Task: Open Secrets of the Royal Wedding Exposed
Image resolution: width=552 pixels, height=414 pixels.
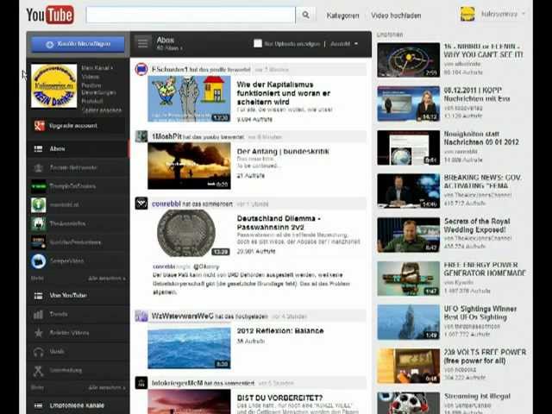Action: (477, 225)
